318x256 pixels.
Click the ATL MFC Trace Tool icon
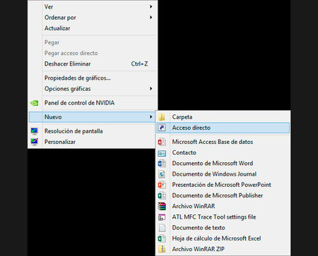[x=162, y=217]
